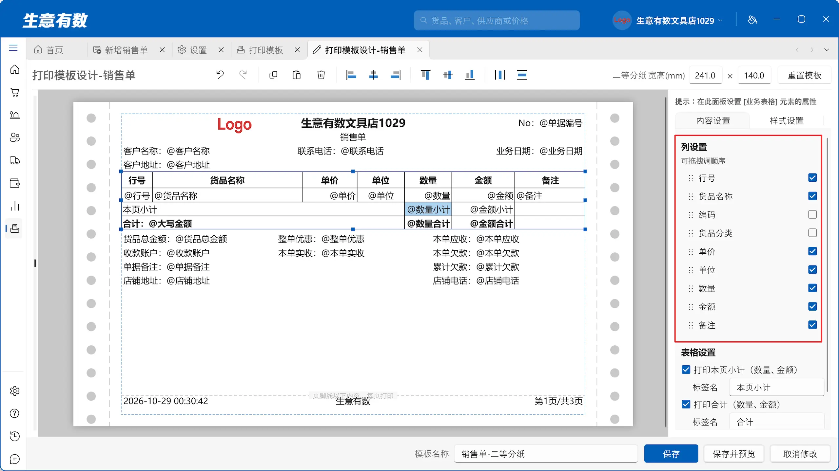Uncheck the 备注 column checkbox
The image size is (839, 471).
(812, 325)
